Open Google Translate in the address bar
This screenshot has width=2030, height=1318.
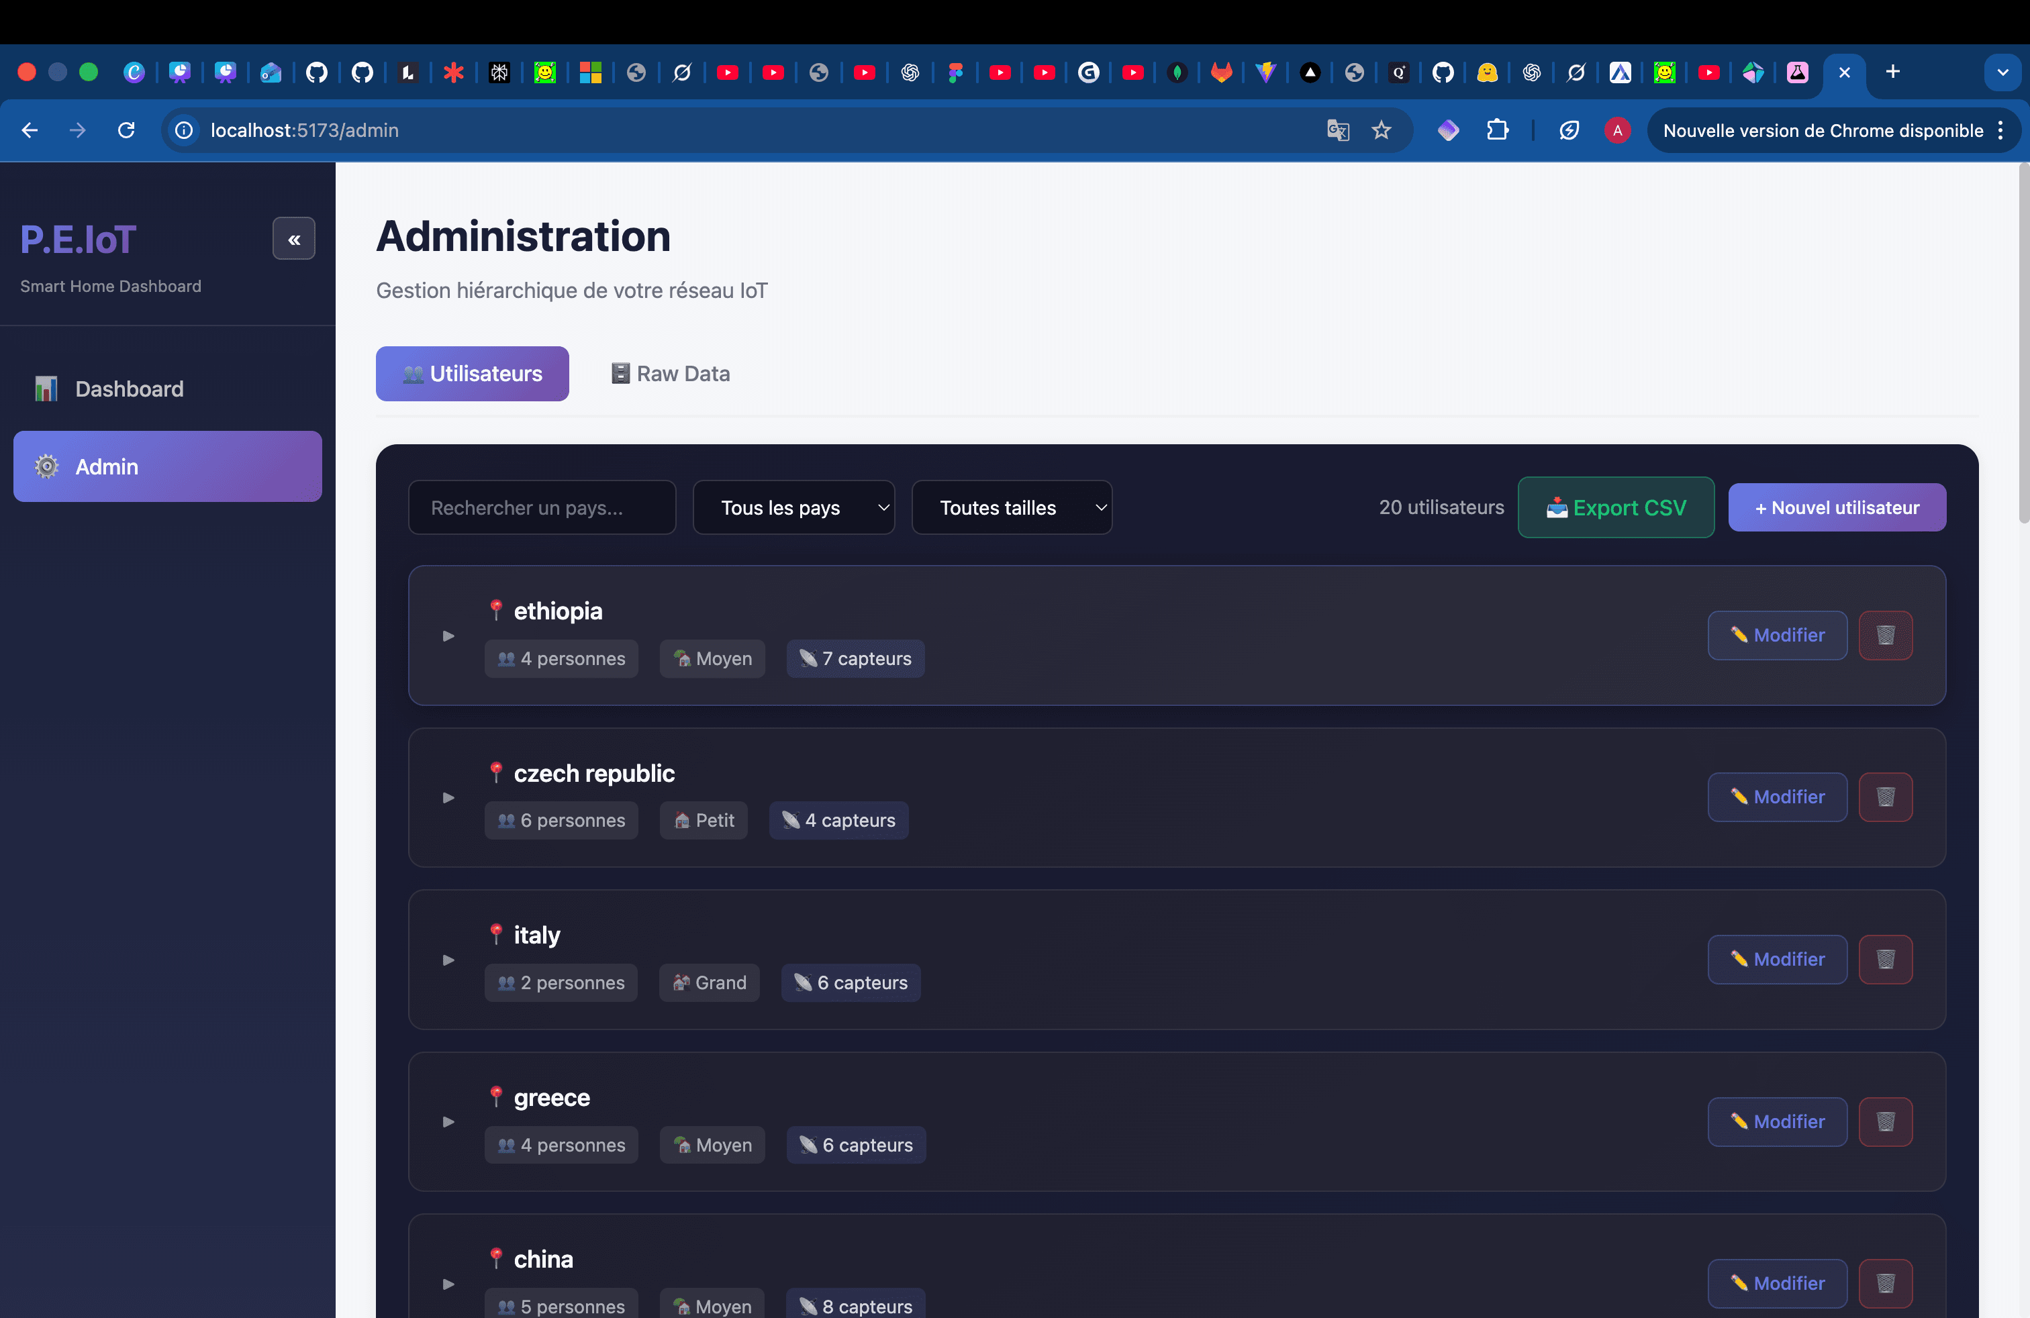1339,130
